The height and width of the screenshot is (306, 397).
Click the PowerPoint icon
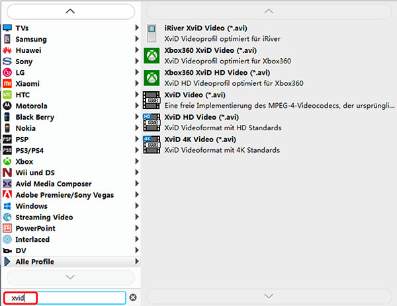(7, 228)
